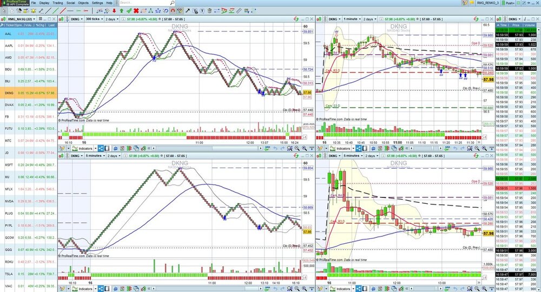The width and height of the screenshot is (541, 292).
Task: Click the alarm bell icon in toolbar
Action: pos(33,10)
